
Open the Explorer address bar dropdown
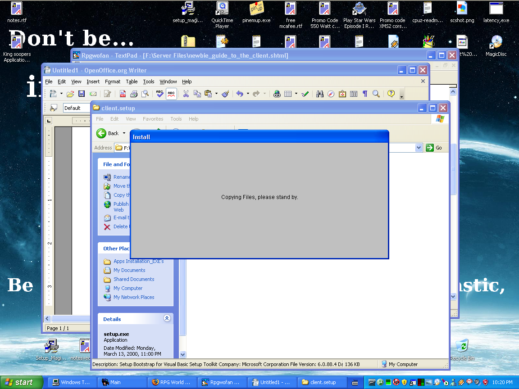(419, 148)
